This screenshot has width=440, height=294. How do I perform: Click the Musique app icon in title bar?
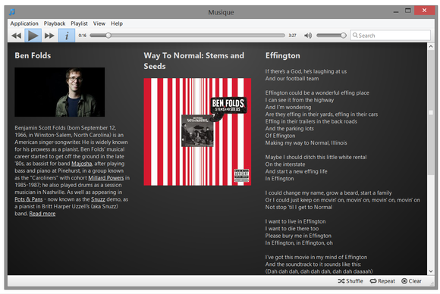[12, 12]
